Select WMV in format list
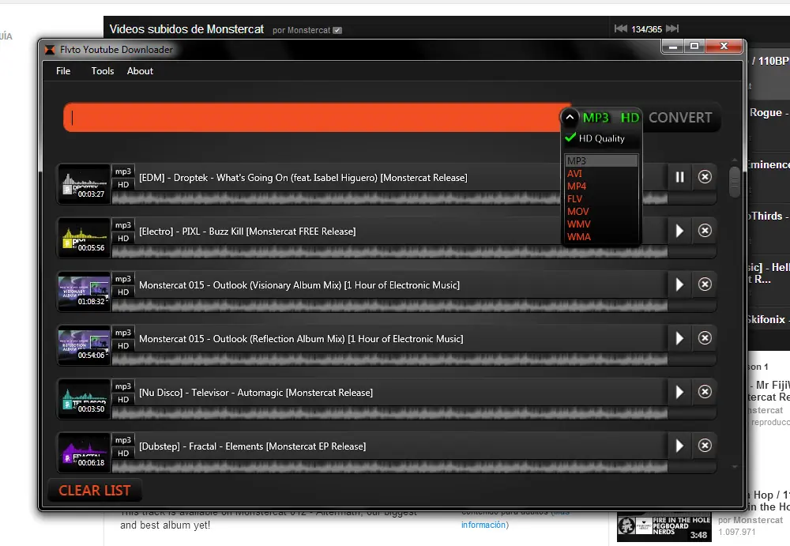The height and width of the screenshot is (546, 790). (x=601, y=224)
